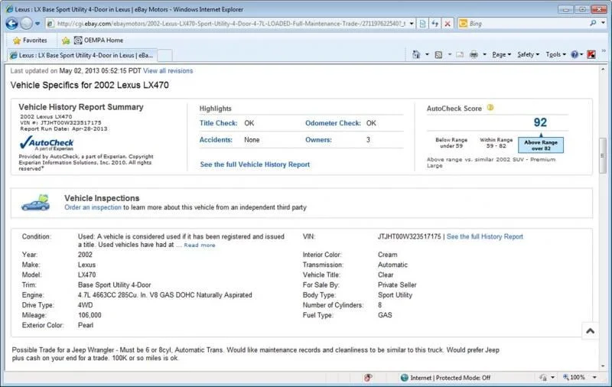Click the Print icon in command bar
The image size is (612, 387).
tap(474, 55)
